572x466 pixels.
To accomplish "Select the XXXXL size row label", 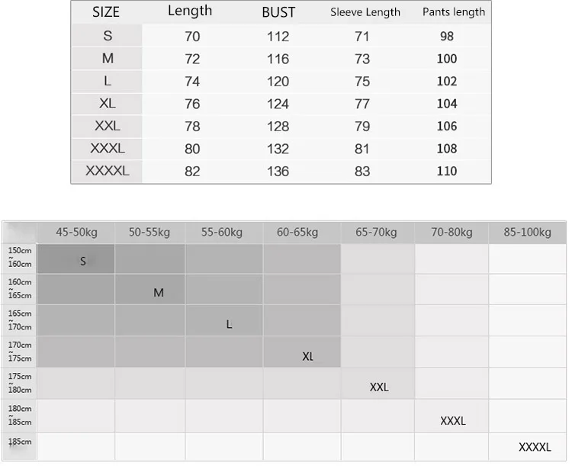I will 108,171.
